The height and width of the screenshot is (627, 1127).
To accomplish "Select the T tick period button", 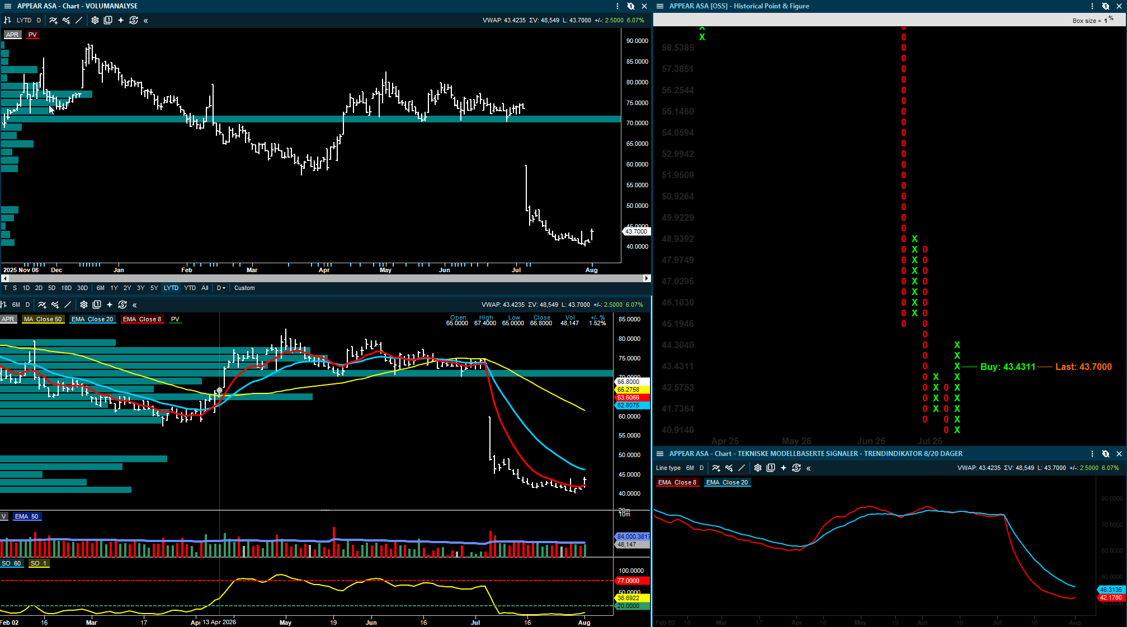I will click(6, 288).
